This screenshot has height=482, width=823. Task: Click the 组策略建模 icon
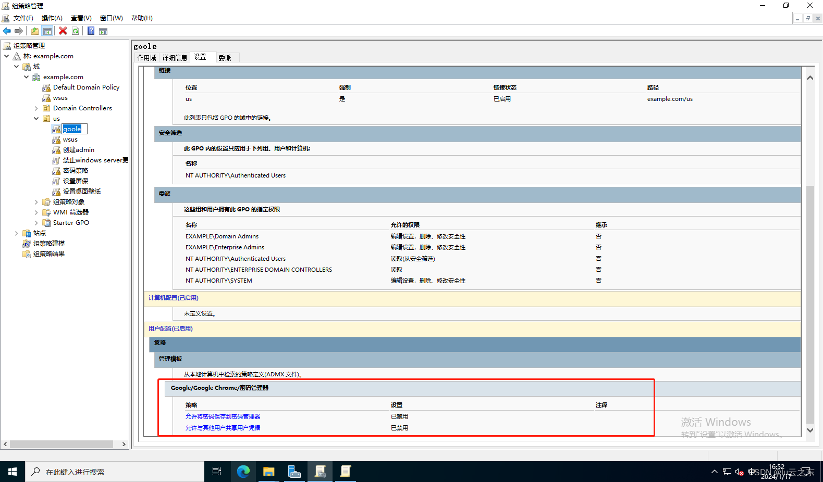coord(27,244)
